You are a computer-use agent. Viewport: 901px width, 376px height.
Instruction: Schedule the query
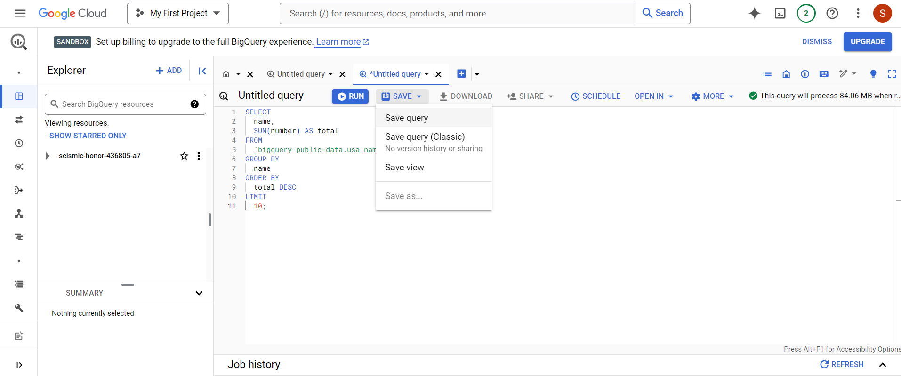[595, 96]
